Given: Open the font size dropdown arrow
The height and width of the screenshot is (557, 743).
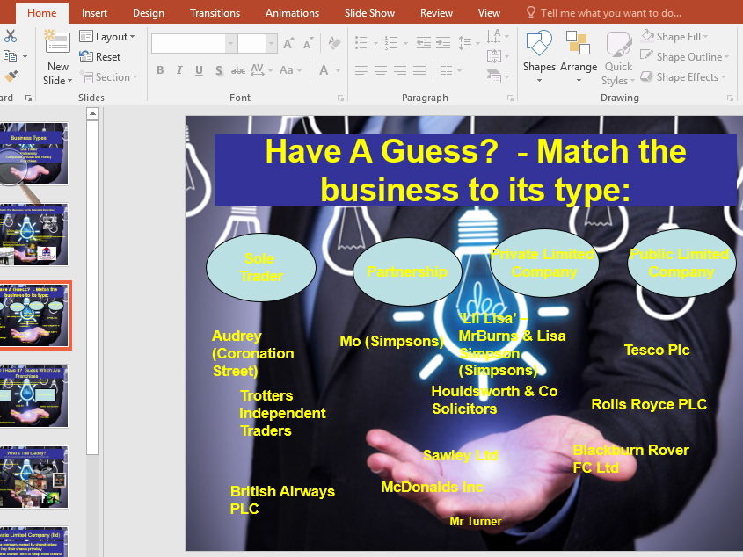Looking at the screenshot, I should click(x=272, y=44).
